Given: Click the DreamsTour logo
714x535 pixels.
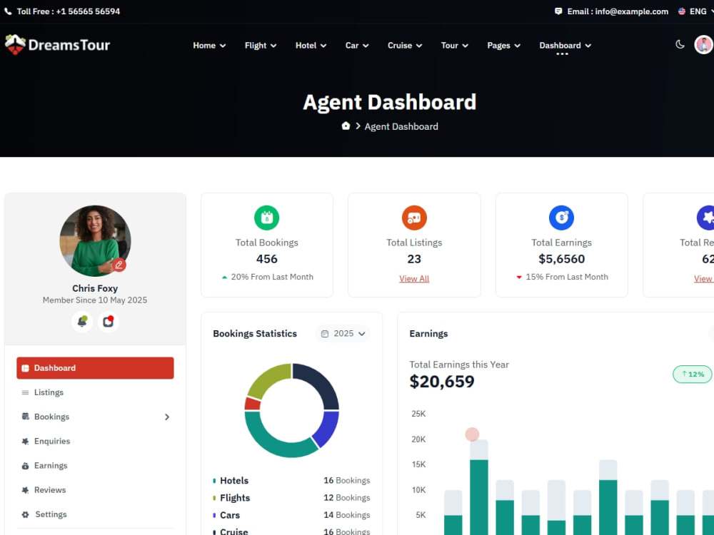Looking at the screenshot, I should [x=57, y=44].
